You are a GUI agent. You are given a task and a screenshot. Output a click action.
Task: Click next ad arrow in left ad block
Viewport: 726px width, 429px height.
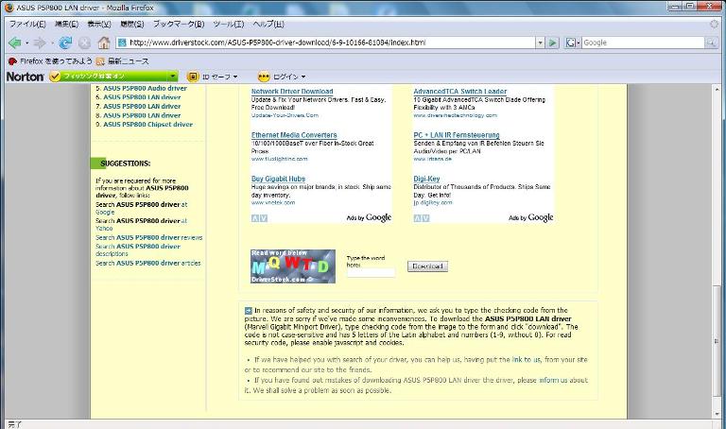click(x=264, y=218)
